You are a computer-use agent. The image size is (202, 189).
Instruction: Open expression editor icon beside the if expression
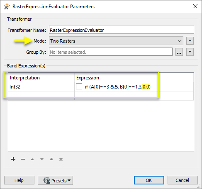pos(79,86)
